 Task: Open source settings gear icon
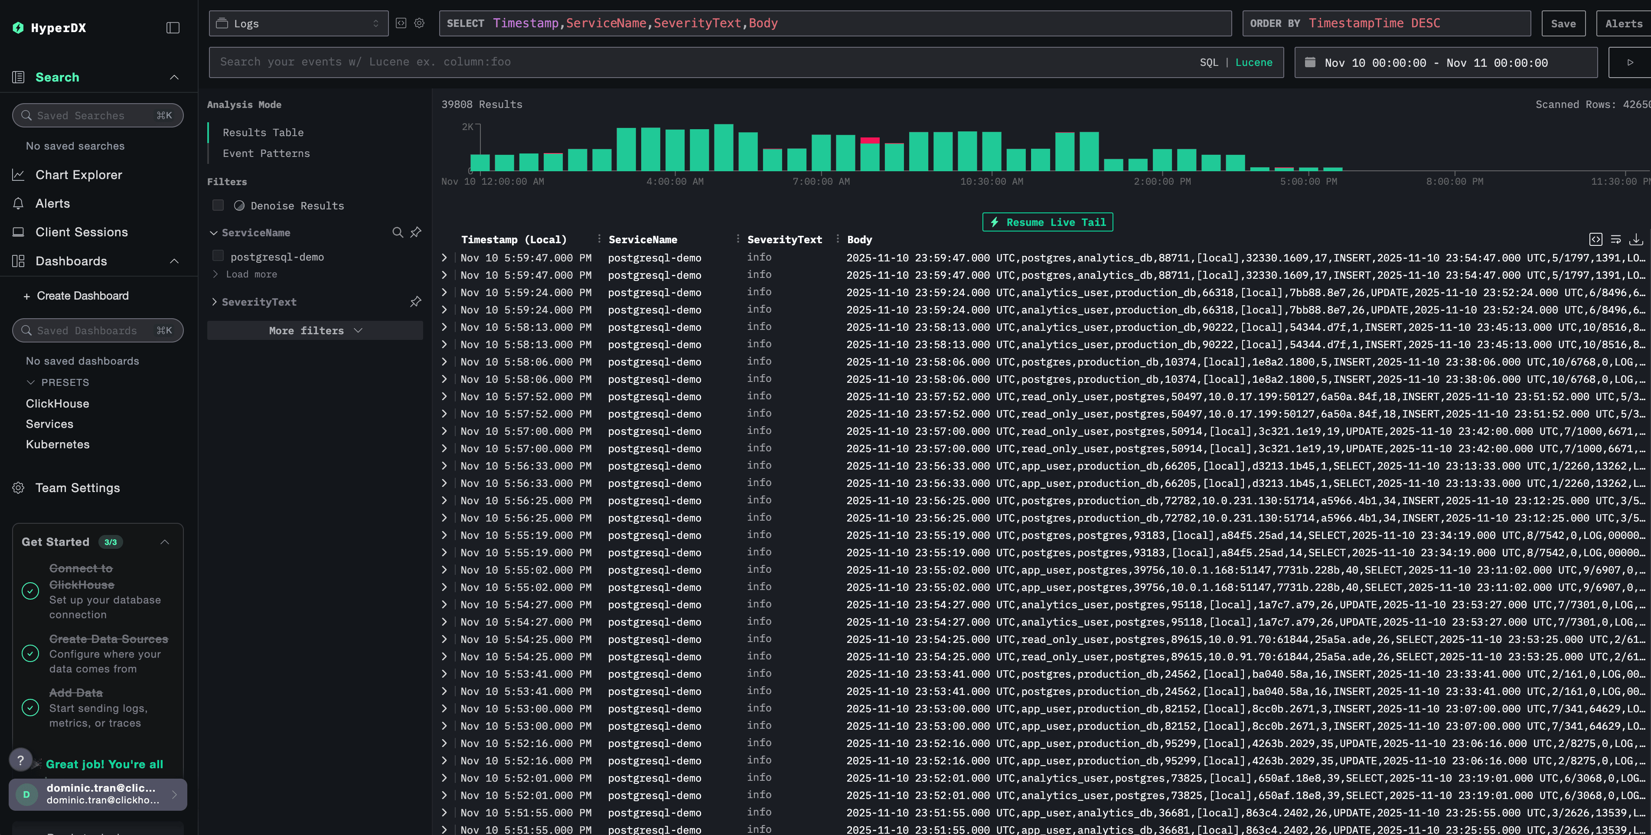pyautogui.click(x=419, y=23)
